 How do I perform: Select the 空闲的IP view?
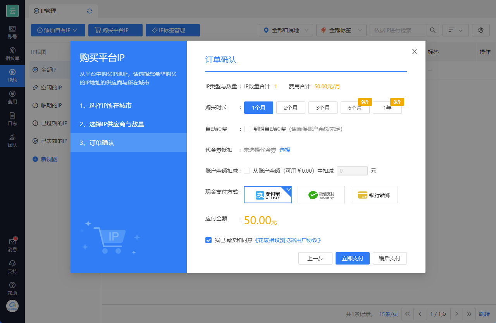(x=51, y=88)
